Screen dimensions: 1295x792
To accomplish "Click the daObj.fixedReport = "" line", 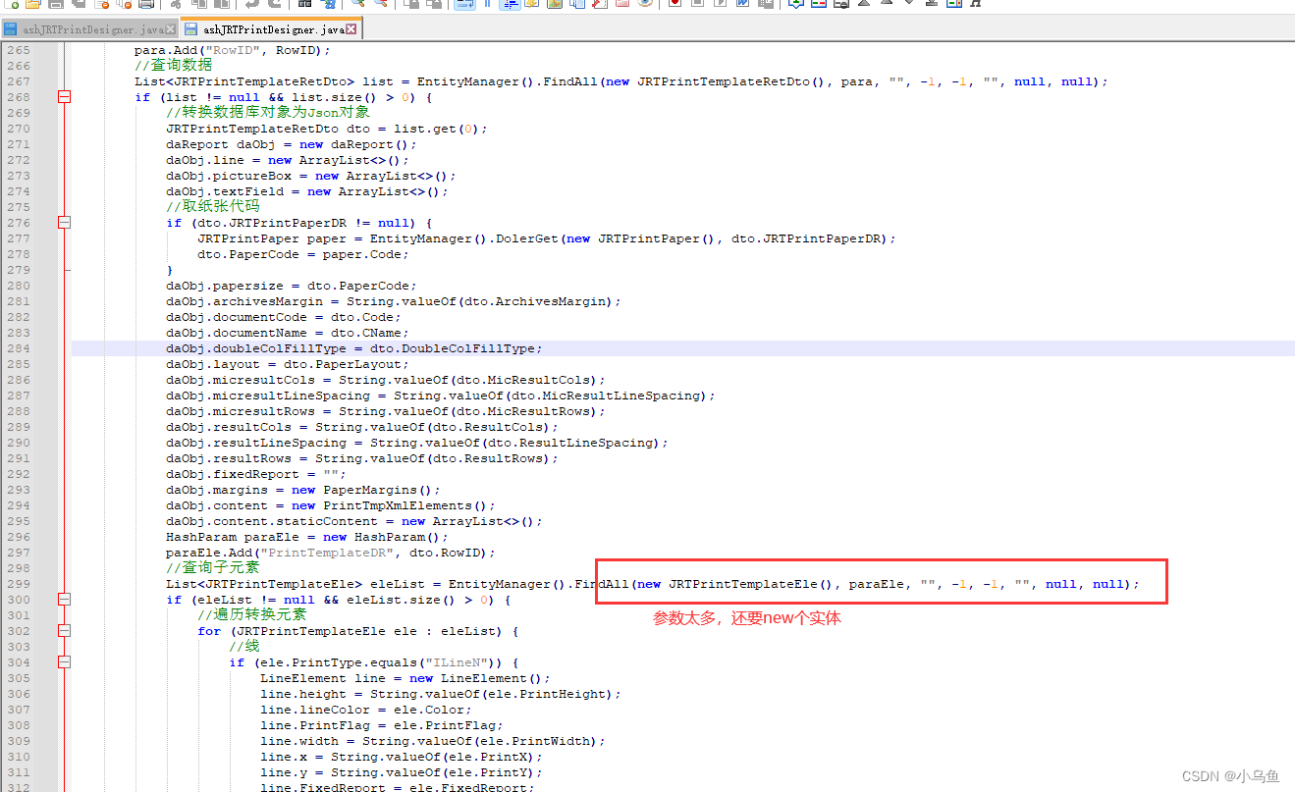I will [256, 474].
